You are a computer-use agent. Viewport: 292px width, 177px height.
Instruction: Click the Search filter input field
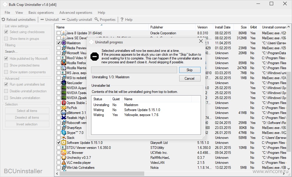point(27,52)
